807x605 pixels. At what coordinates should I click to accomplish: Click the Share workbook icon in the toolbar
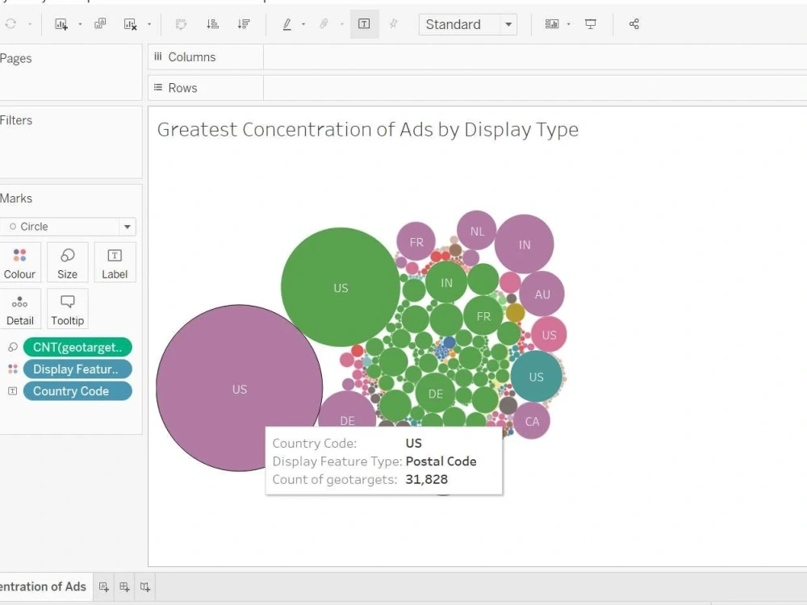click(634, 24)
